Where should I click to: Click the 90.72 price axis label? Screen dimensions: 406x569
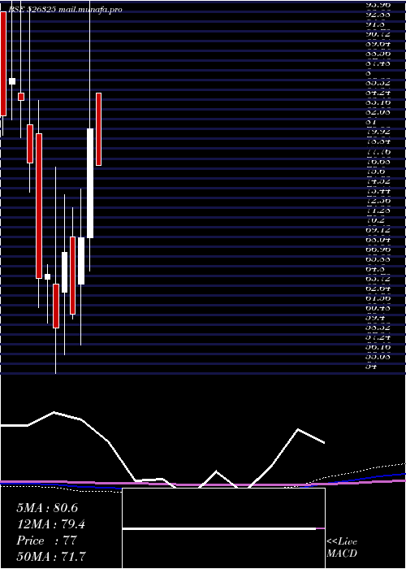(378, 34)
